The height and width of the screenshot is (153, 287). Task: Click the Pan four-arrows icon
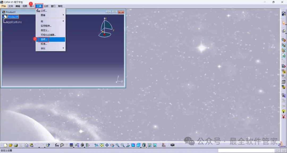click(x=107, y=145)
